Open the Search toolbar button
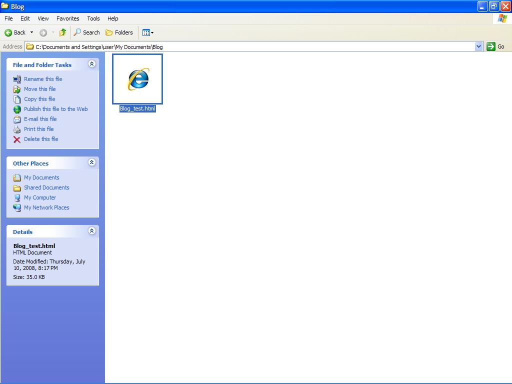The width and height of the screenshot is (512, 384). 86,32
